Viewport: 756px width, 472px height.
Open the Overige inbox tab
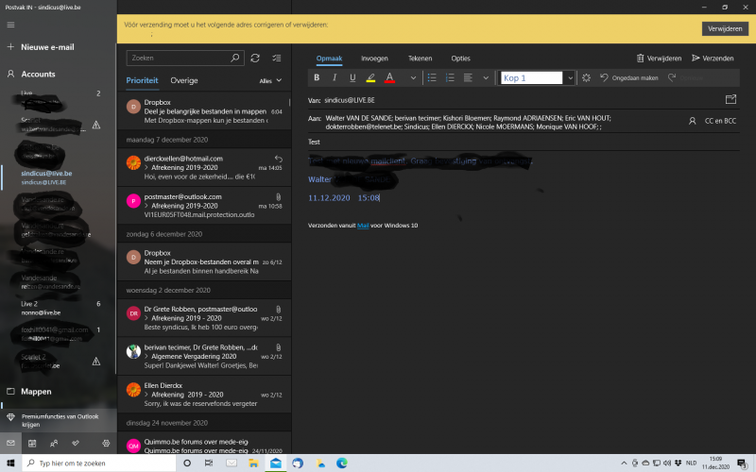(184, 81)
